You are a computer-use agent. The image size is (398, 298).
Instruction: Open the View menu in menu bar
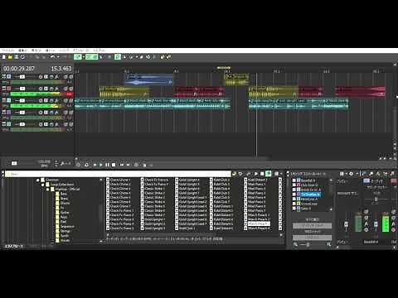pyautogui.click(x=36, y=50)
